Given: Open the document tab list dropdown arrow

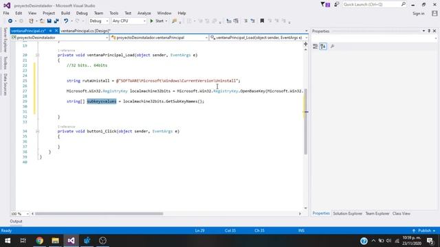Looking at the screenshot, I should (306, 31).
